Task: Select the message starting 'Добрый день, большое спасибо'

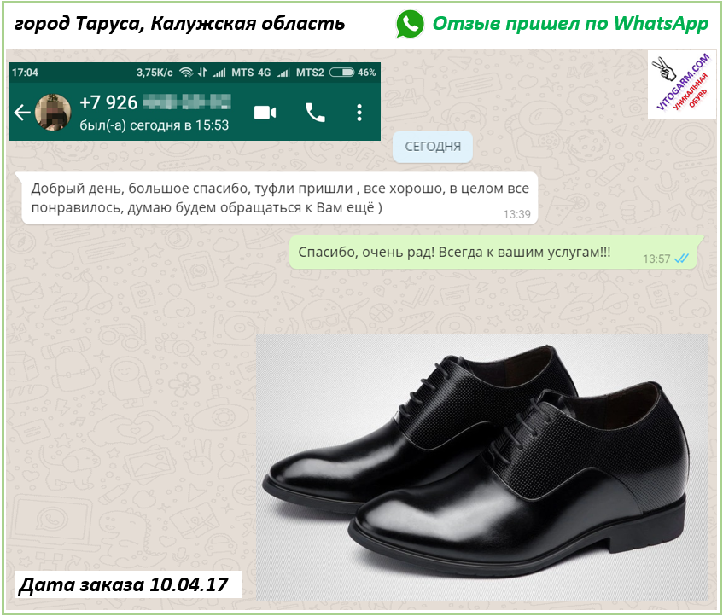Action: coord(280,198)
